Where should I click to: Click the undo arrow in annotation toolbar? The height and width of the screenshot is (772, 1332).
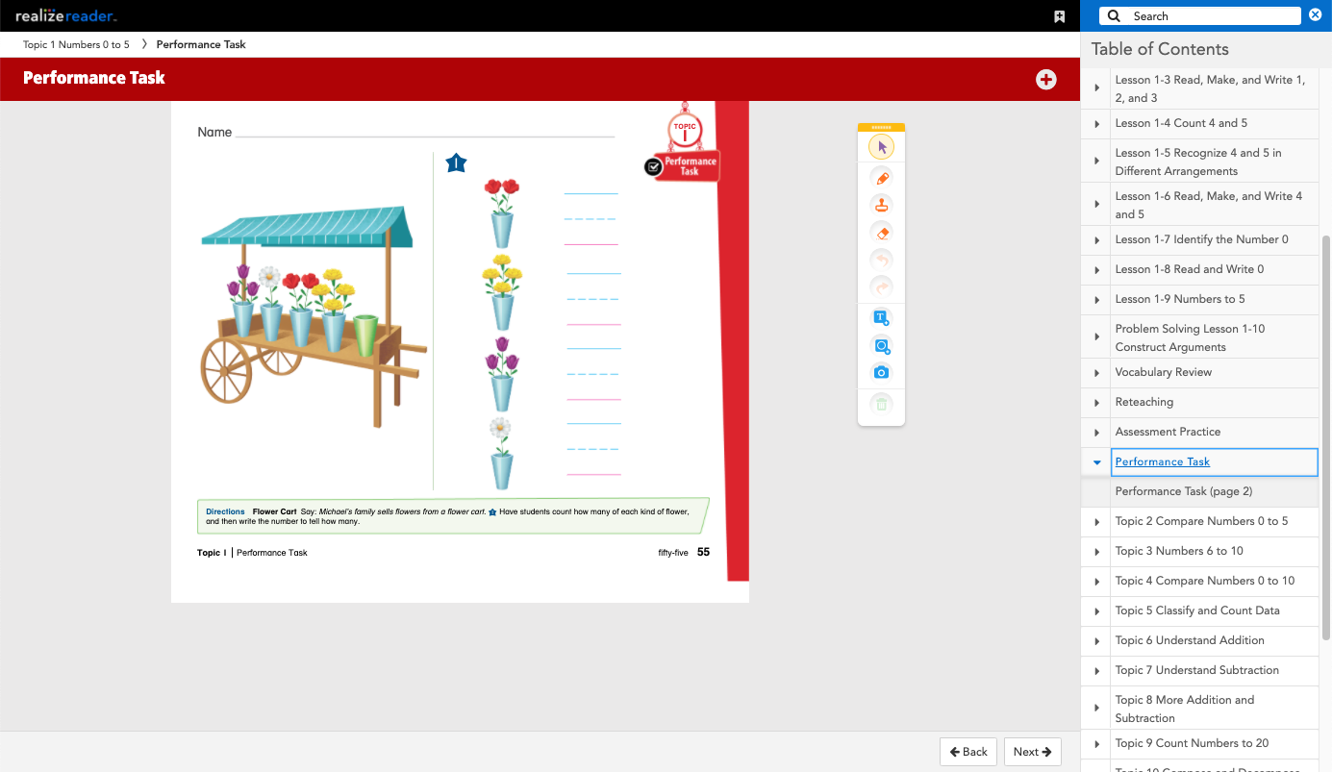(881, 260)
